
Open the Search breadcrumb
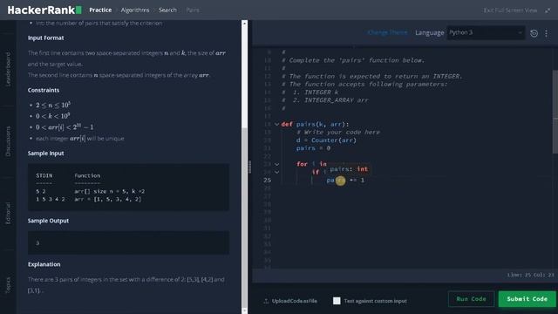[x=167, y=10]
